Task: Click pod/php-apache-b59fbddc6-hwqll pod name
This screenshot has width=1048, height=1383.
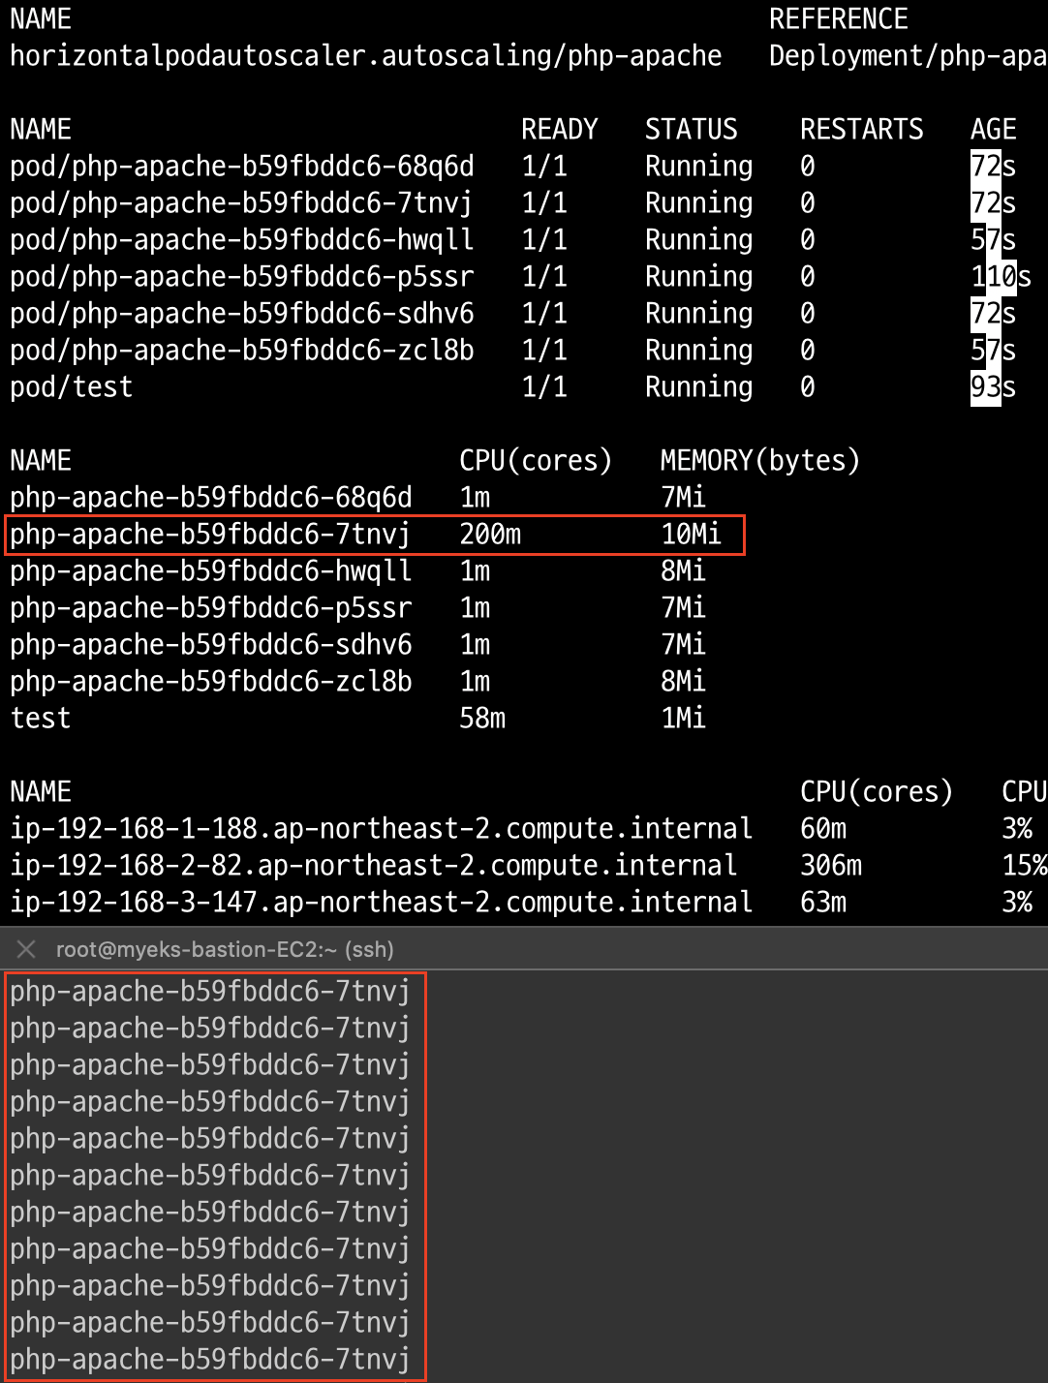Action: click(x=242, y=240)
